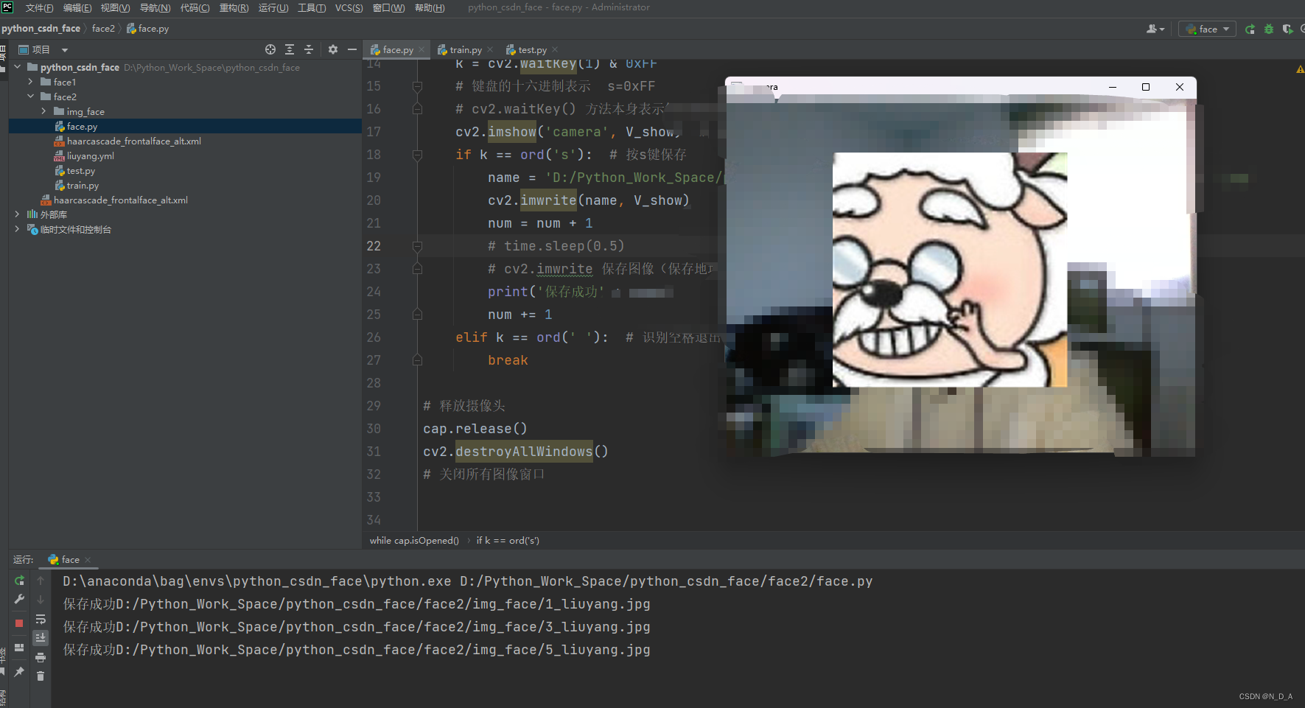Select liuyang.yml in the project tree

click(x=90, y=155)
